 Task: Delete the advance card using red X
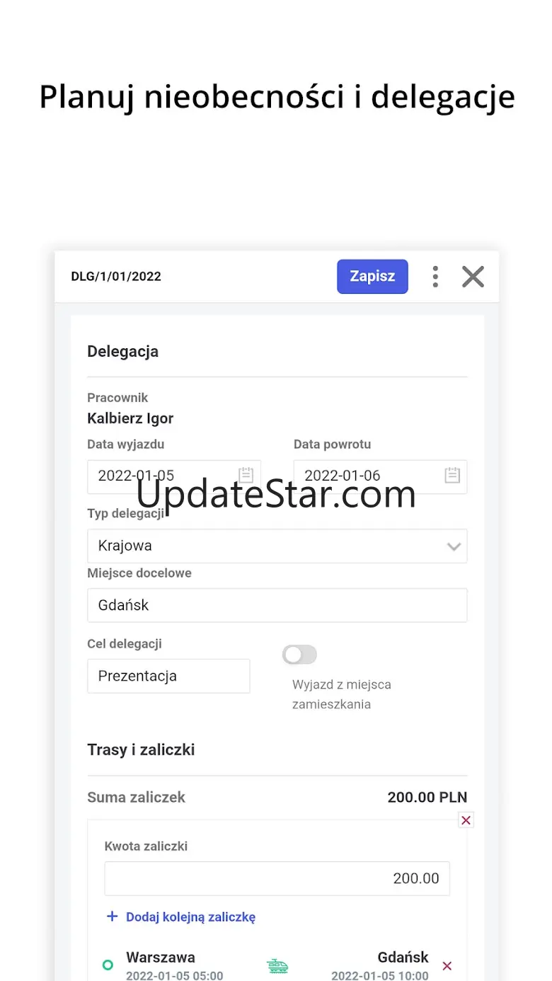pyautogui.click(x=466, y=820)
